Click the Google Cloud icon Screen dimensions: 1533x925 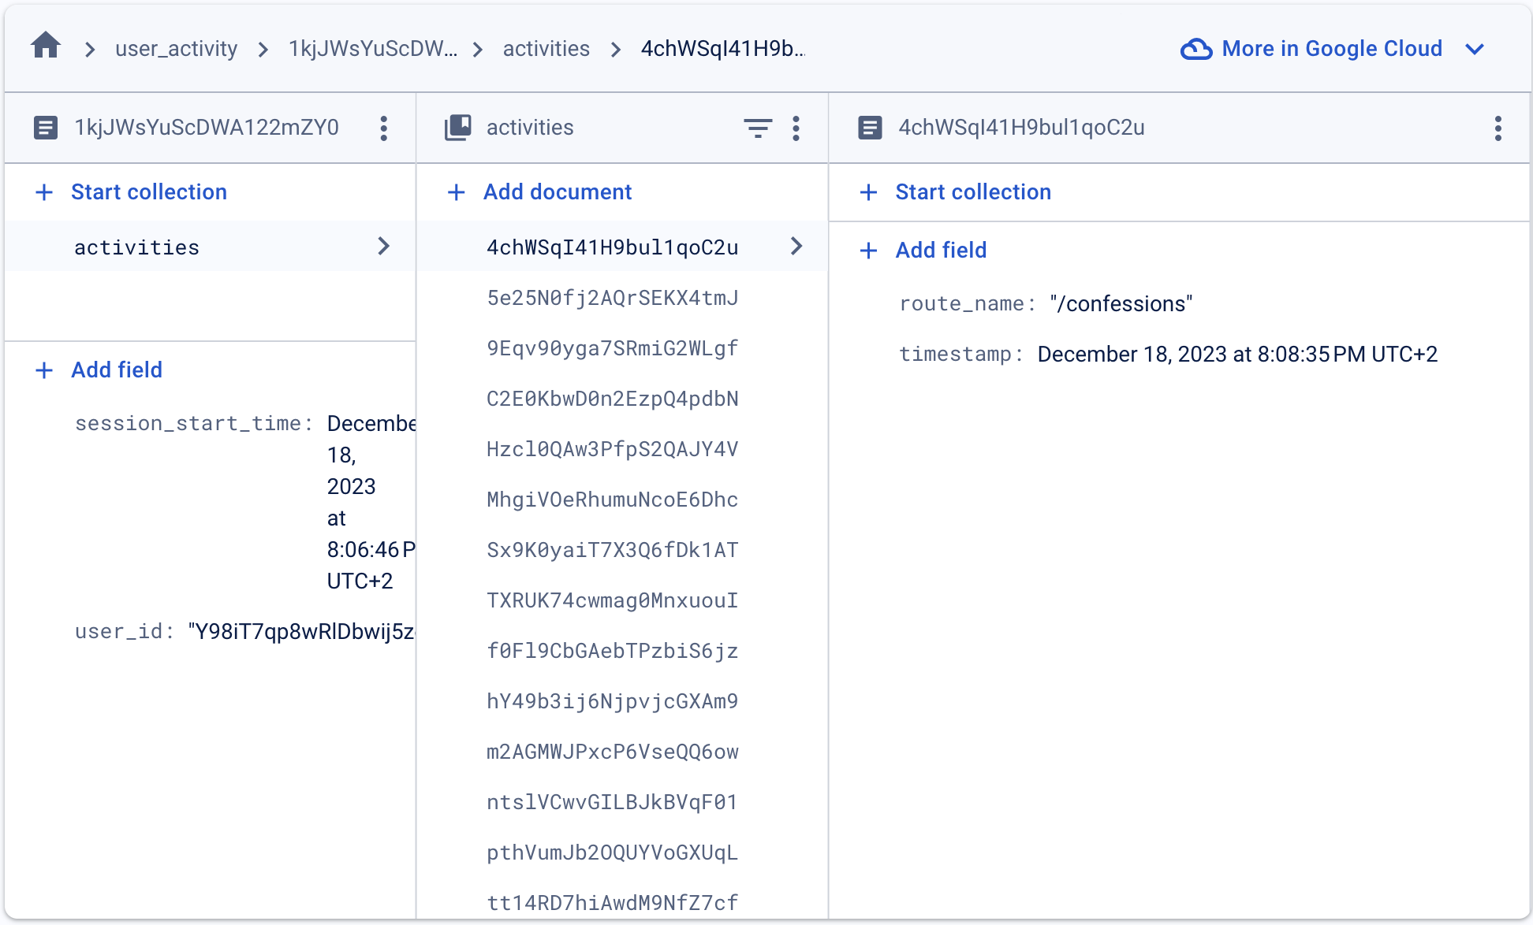click(x=1195, y=49)
